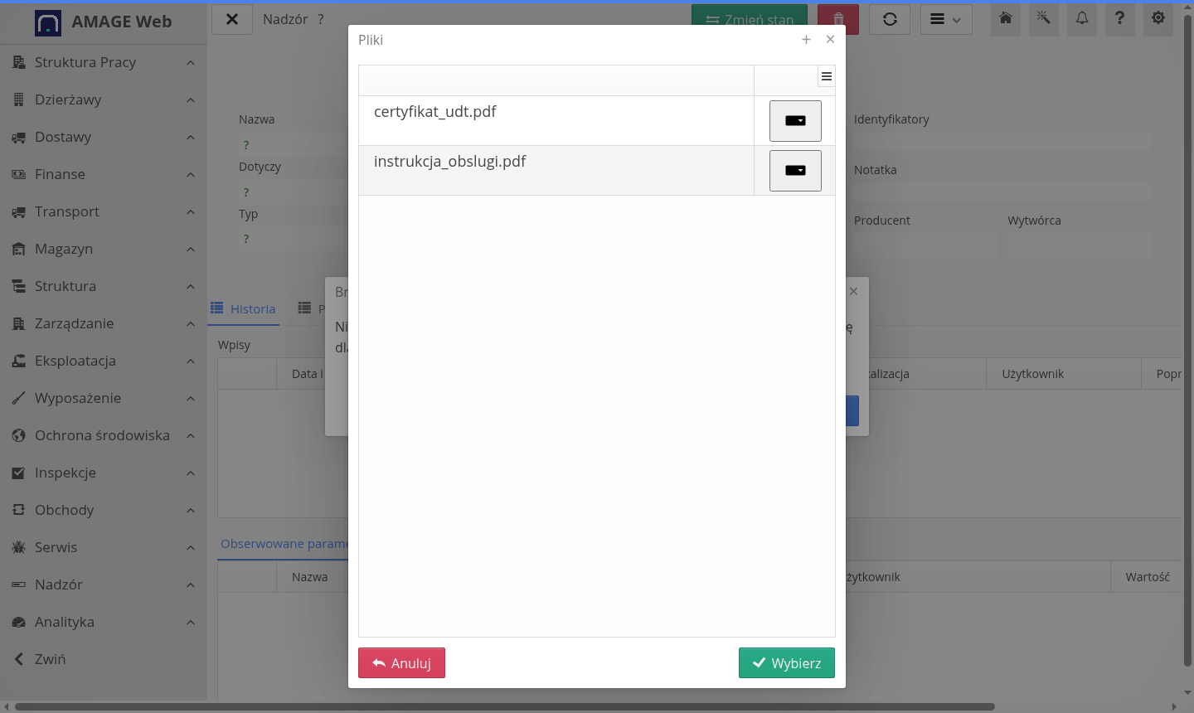Collapse sidebar with Zwiń
Image resolution: width=1194 pixels, height=713 pixels.
[104, 659]
